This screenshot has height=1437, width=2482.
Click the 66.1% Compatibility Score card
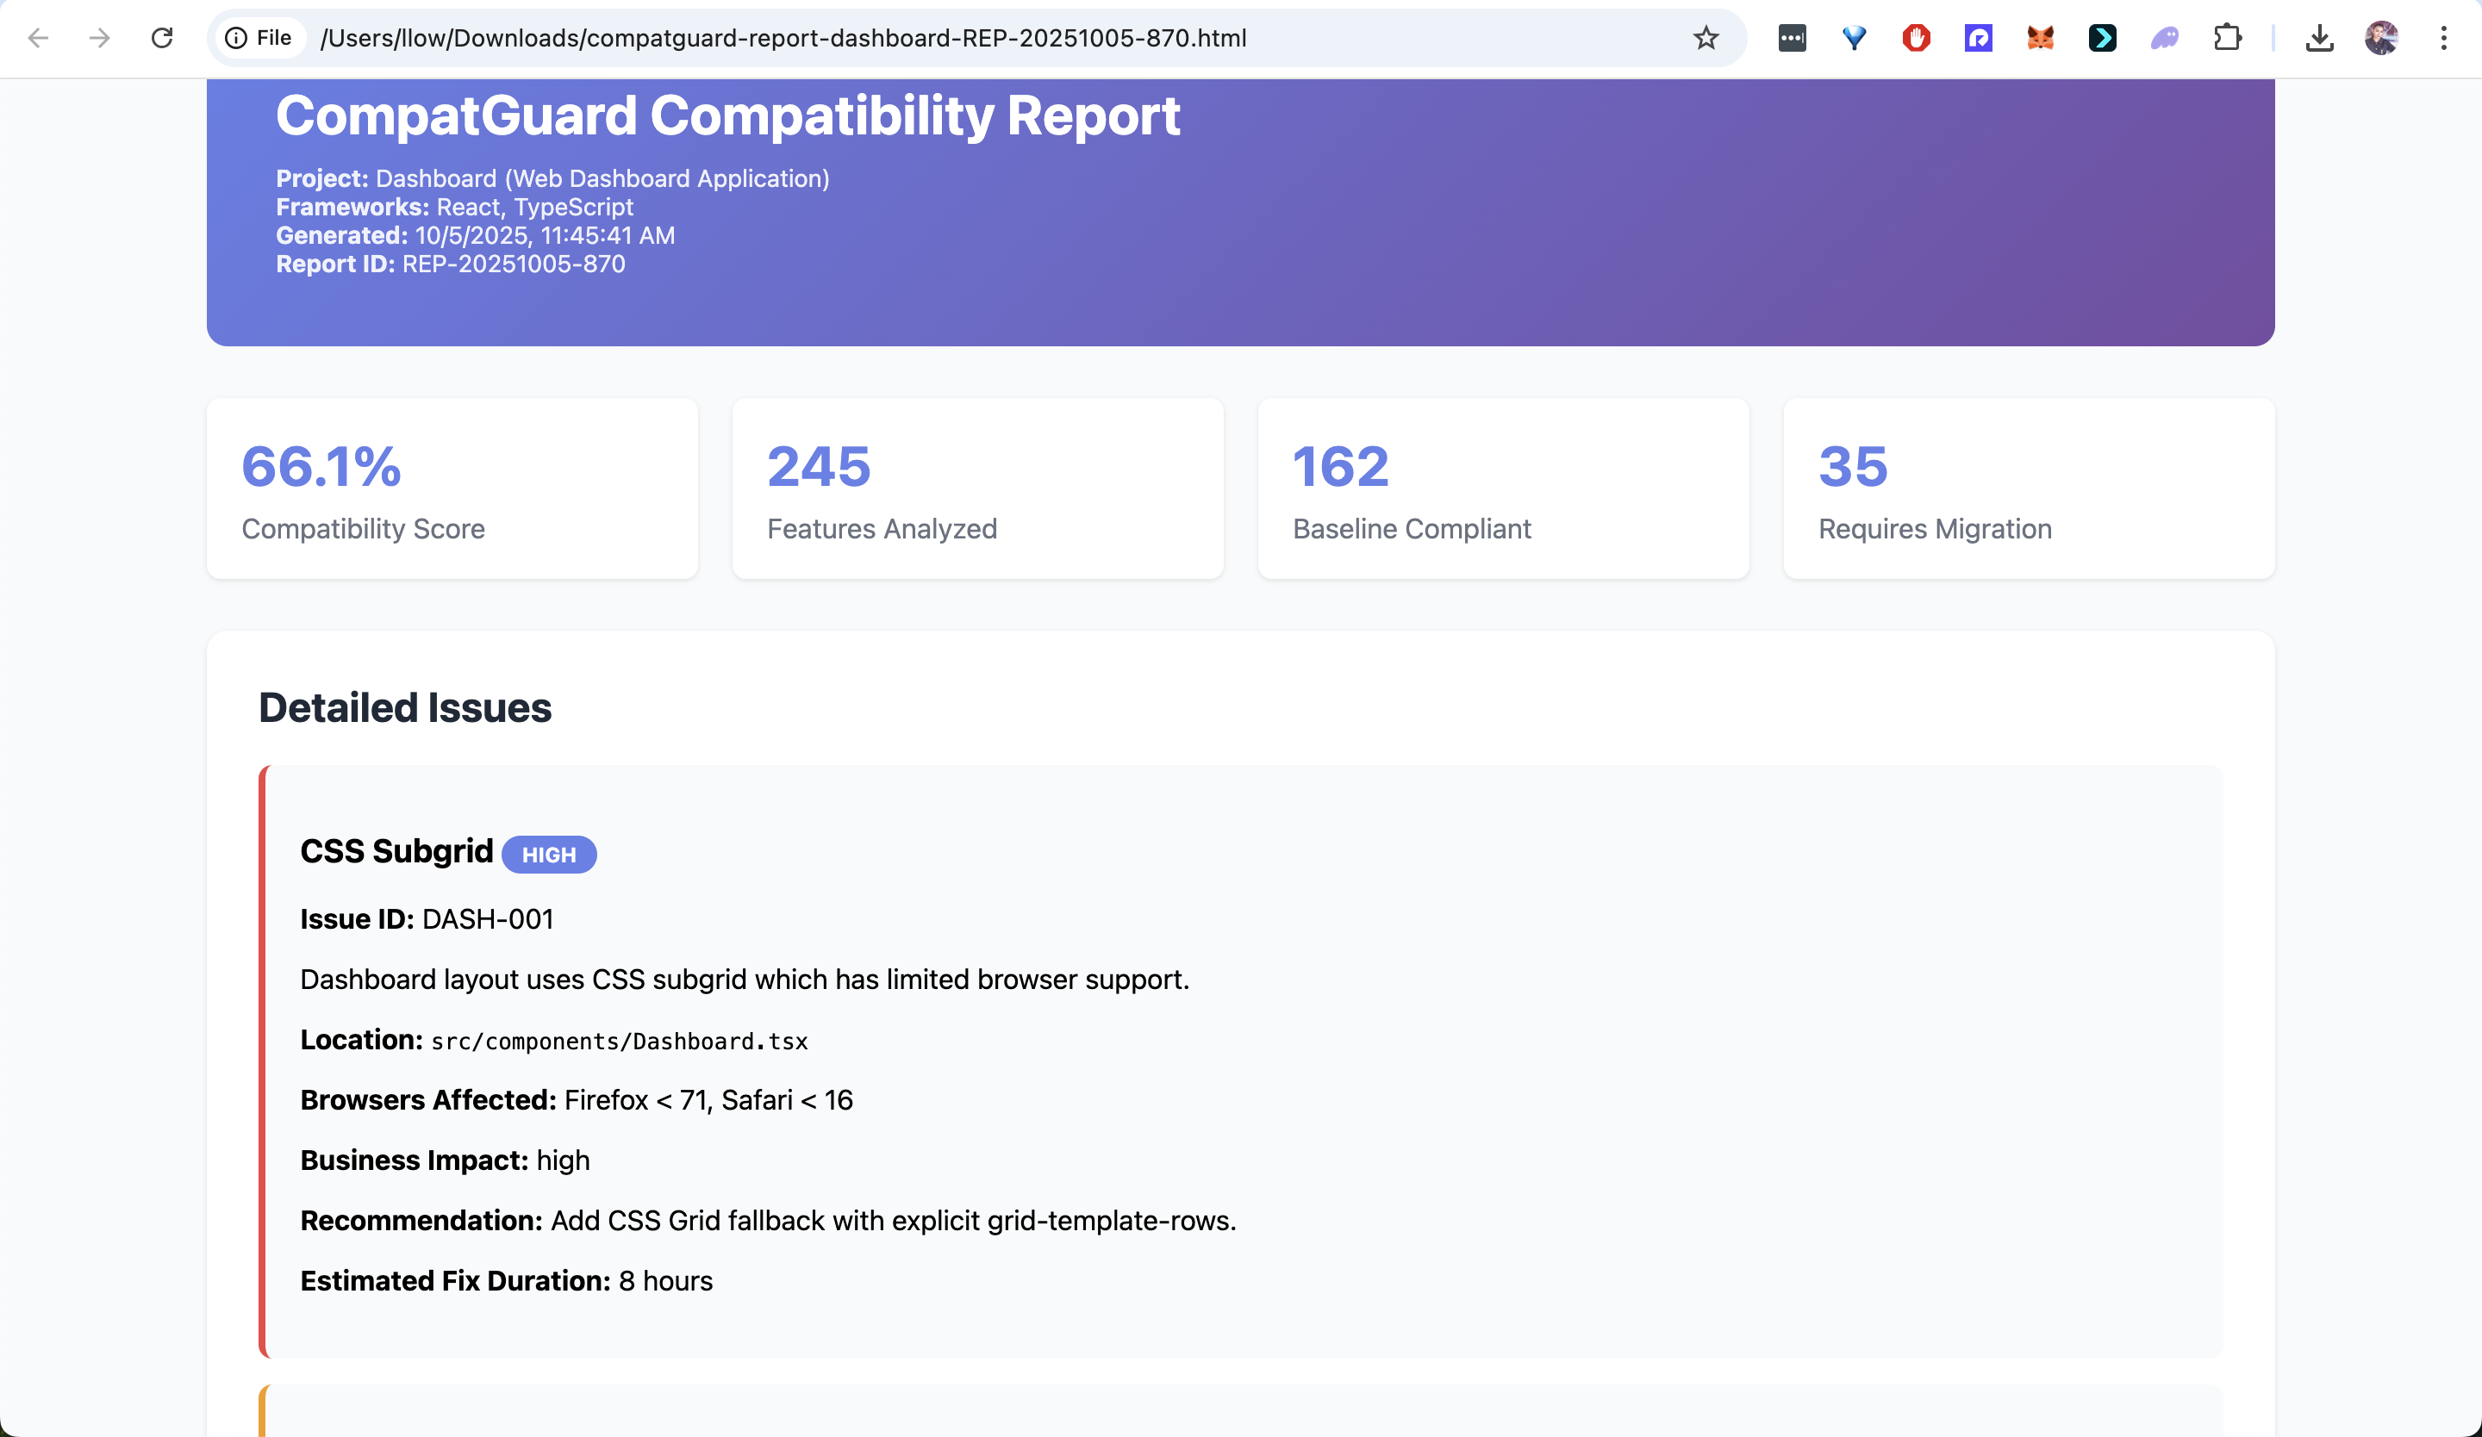click(x=452, y=488)
